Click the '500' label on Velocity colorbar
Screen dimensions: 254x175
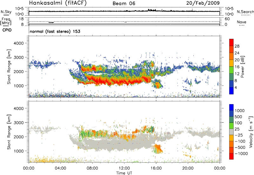tap(238, 117)
